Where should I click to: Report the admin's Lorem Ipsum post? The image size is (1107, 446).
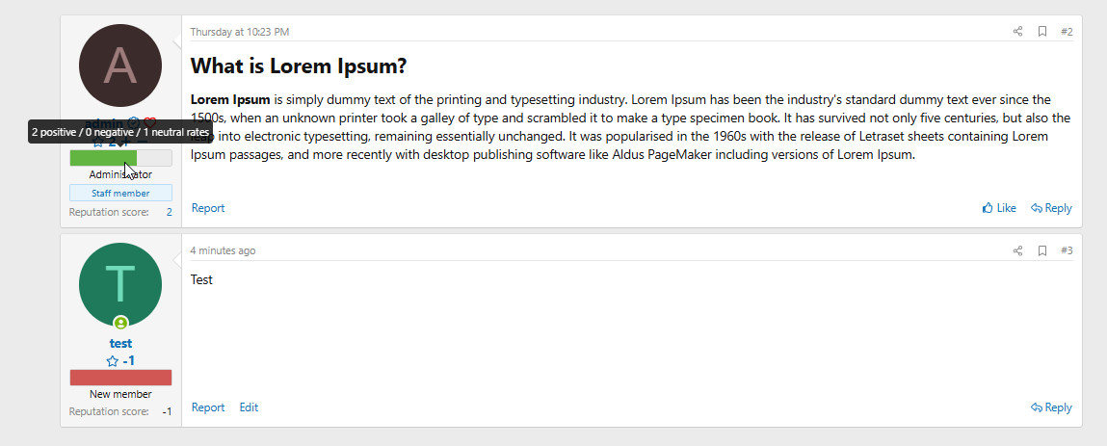pos(208,208)
